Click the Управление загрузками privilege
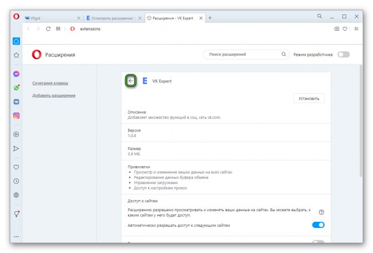 click(x=155, y=182)
